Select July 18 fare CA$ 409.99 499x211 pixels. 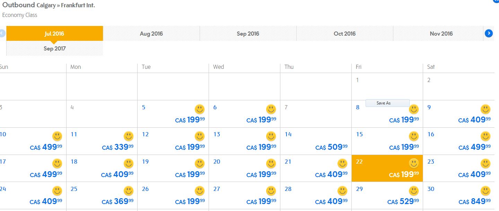pos(117,175)
